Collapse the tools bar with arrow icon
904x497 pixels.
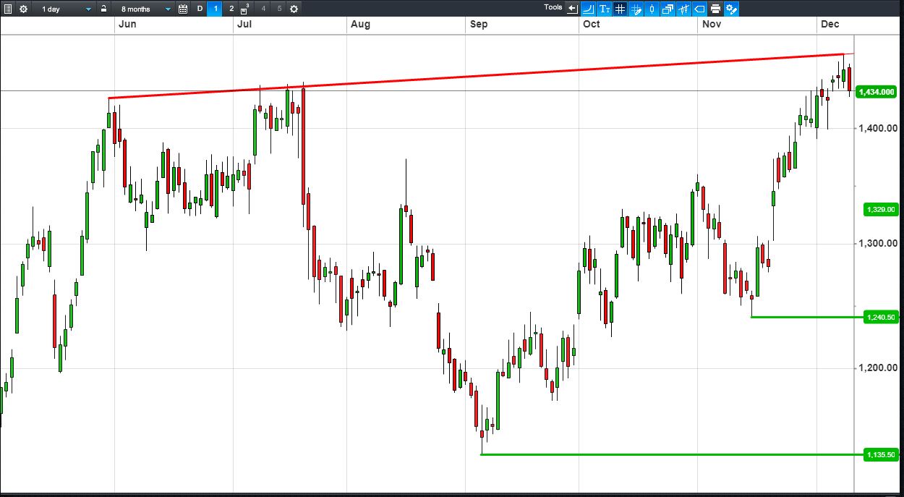572,9
